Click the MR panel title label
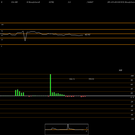Viewport: 135px width, 135px height. [x=120, y=70]
